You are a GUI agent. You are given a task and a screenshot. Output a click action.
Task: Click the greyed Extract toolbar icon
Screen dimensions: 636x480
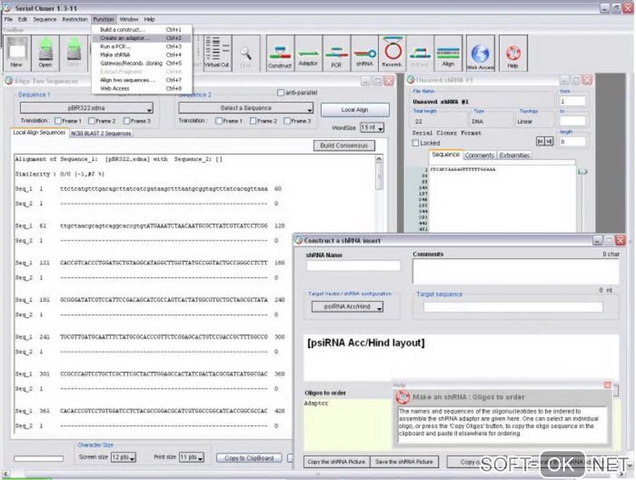pyautogui.click(x=420, y=53)
